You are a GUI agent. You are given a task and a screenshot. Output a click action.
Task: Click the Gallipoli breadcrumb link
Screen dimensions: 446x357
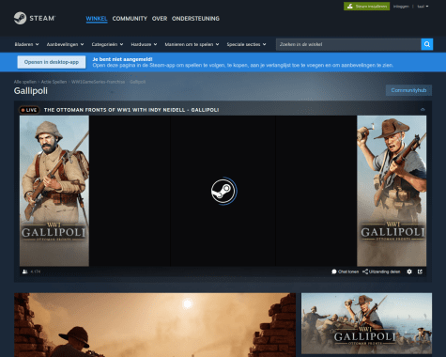137,82
